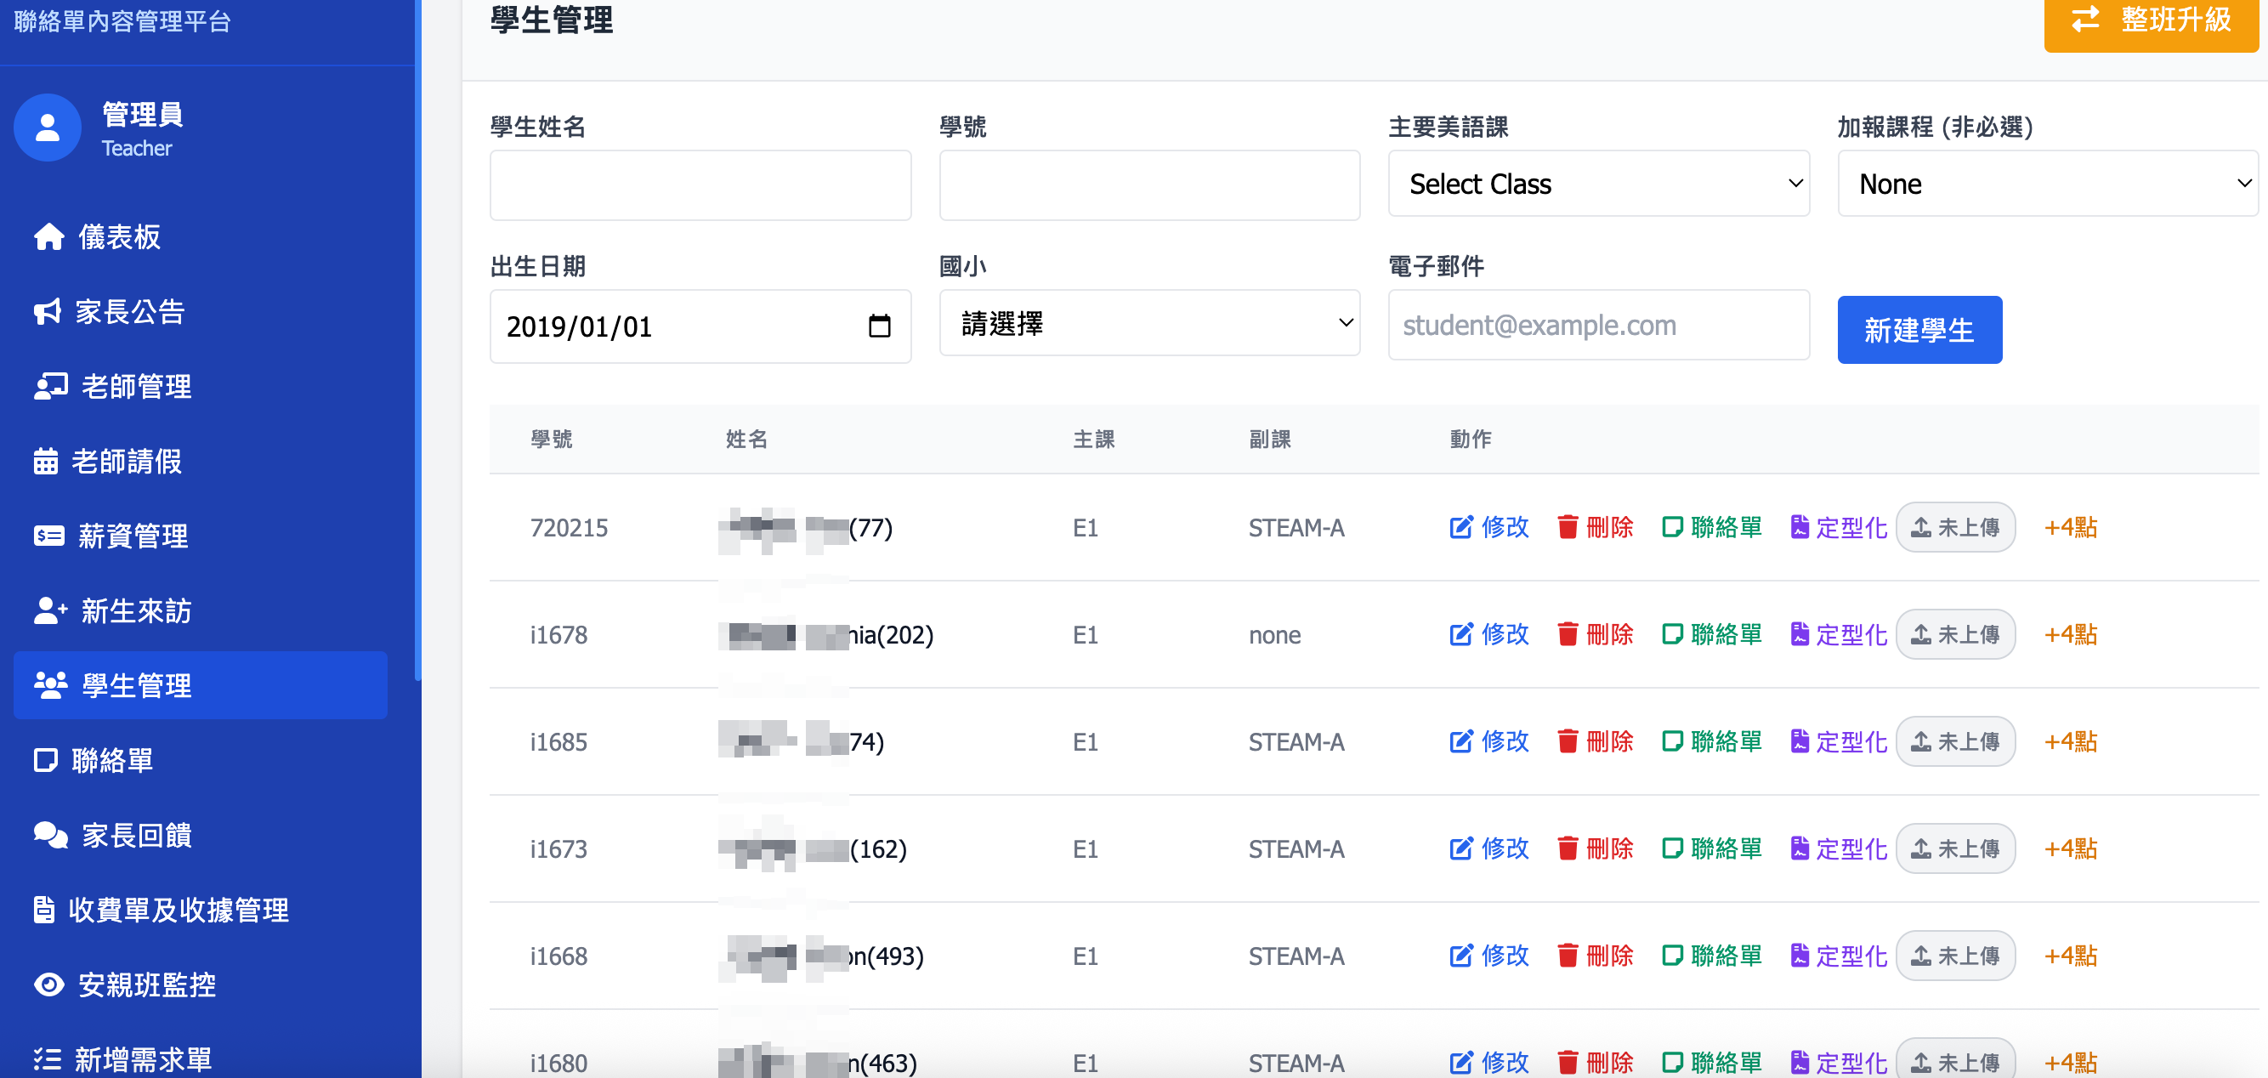Click 未上傳 upload button for student i1668
2268x1078 pixels.
[1955, 956]
